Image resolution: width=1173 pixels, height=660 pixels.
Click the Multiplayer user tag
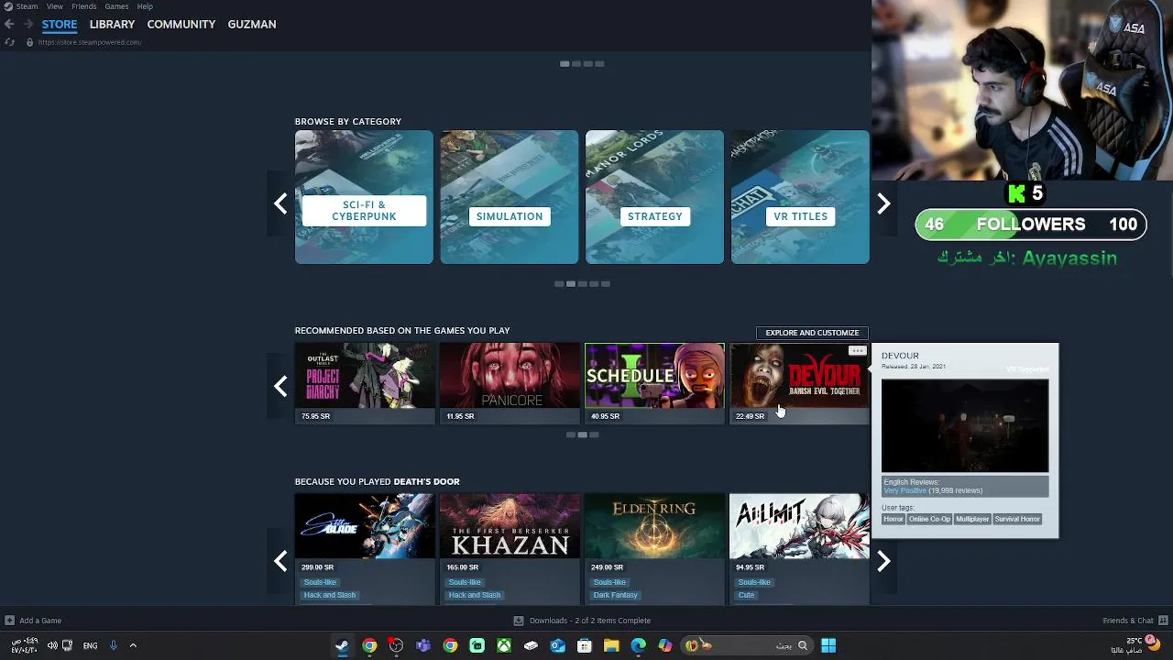[x=972, y=519]
